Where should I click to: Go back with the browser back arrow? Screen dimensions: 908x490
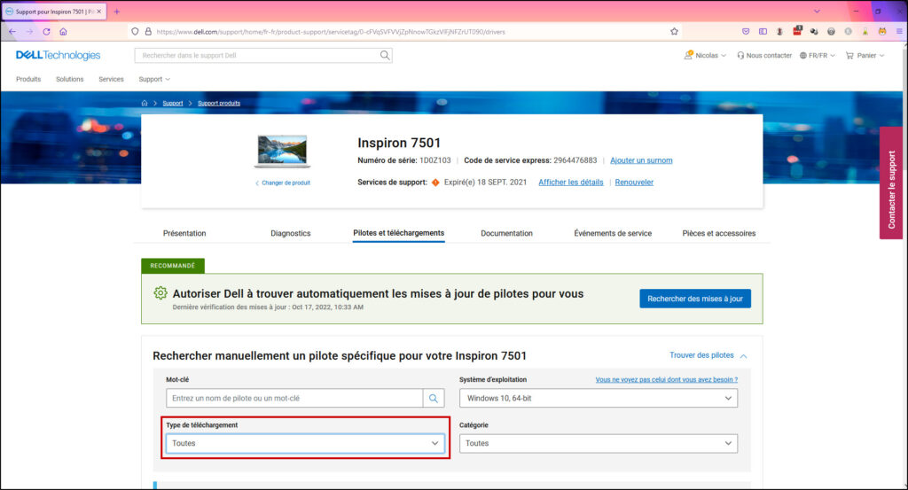click(12, 32)
